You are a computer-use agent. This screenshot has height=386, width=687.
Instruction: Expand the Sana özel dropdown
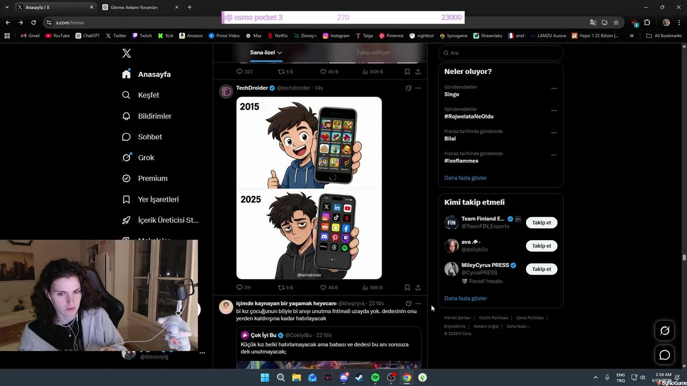click(266, 53)
